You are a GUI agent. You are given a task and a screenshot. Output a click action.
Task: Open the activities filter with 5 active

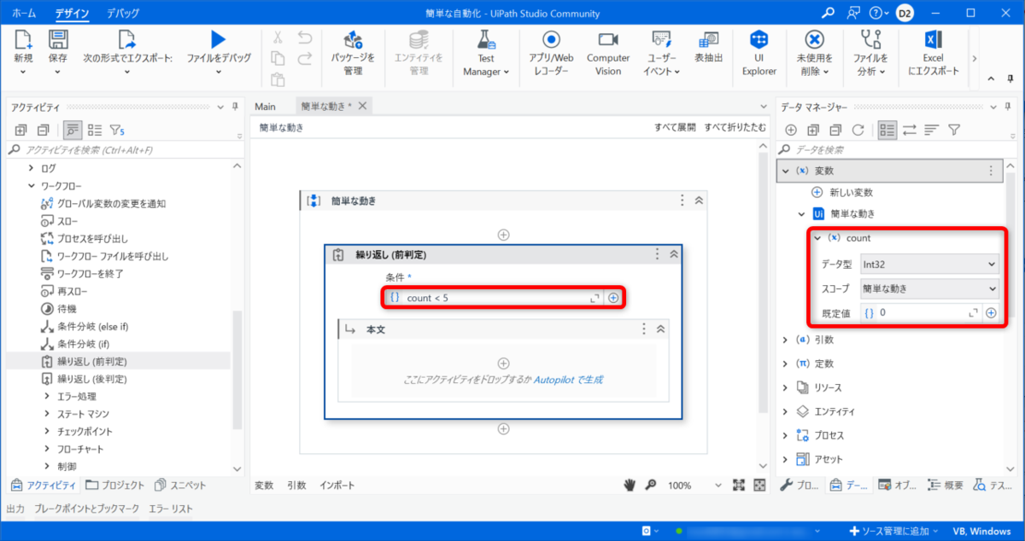pos(117,131)
